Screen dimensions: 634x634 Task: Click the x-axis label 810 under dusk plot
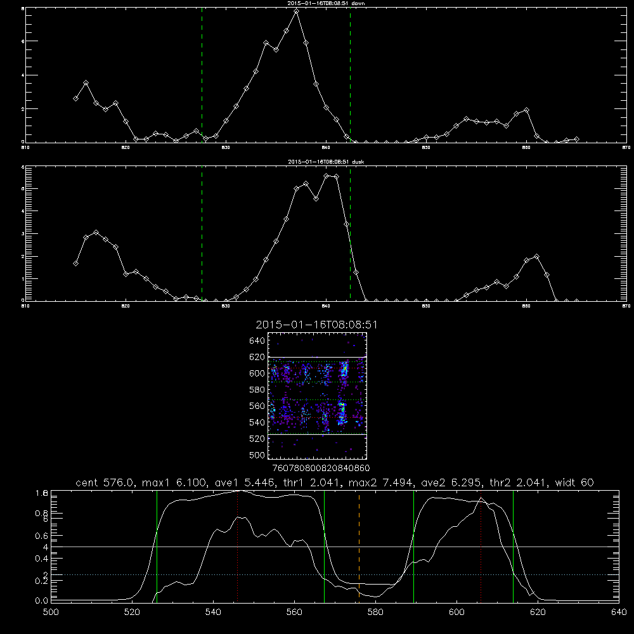[x=25, y=306]
